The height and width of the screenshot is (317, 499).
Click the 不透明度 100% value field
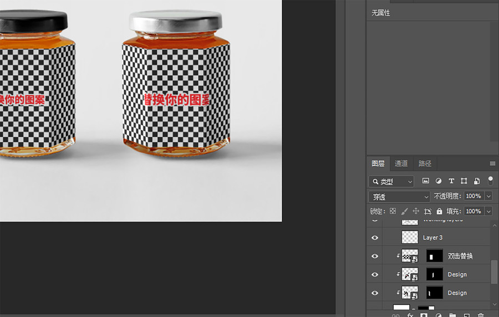point(474,196)
